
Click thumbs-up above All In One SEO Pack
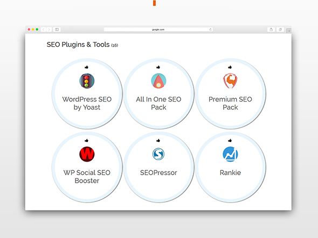coord(158,67)
